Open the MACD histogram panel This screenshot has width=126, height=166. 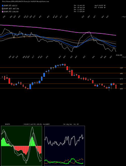[x=21, y=146]
